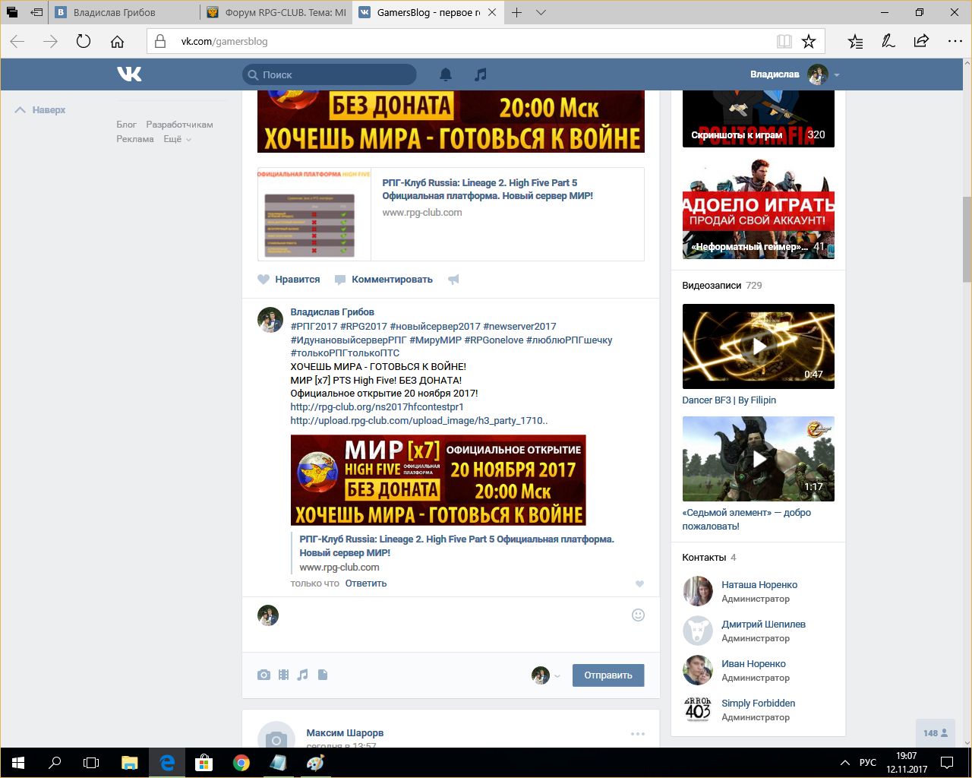Open Edge reading view
The width and height of the screenshot is (972, 778).
[784, 42]
